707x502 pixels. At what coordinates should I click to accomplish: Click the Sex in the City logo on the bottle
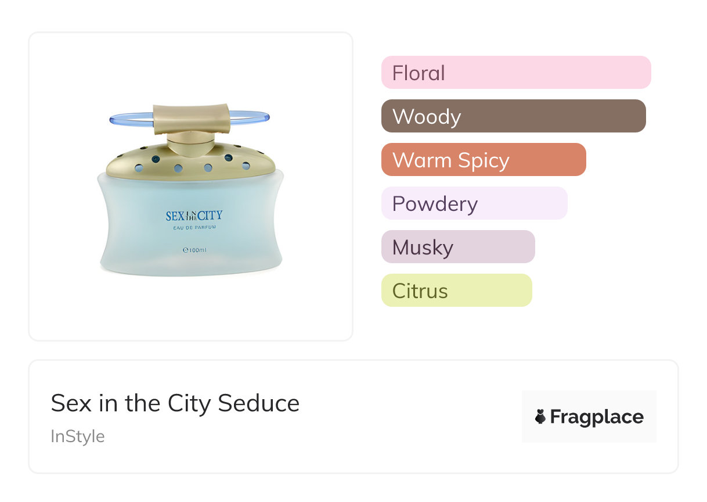point(194,216)
